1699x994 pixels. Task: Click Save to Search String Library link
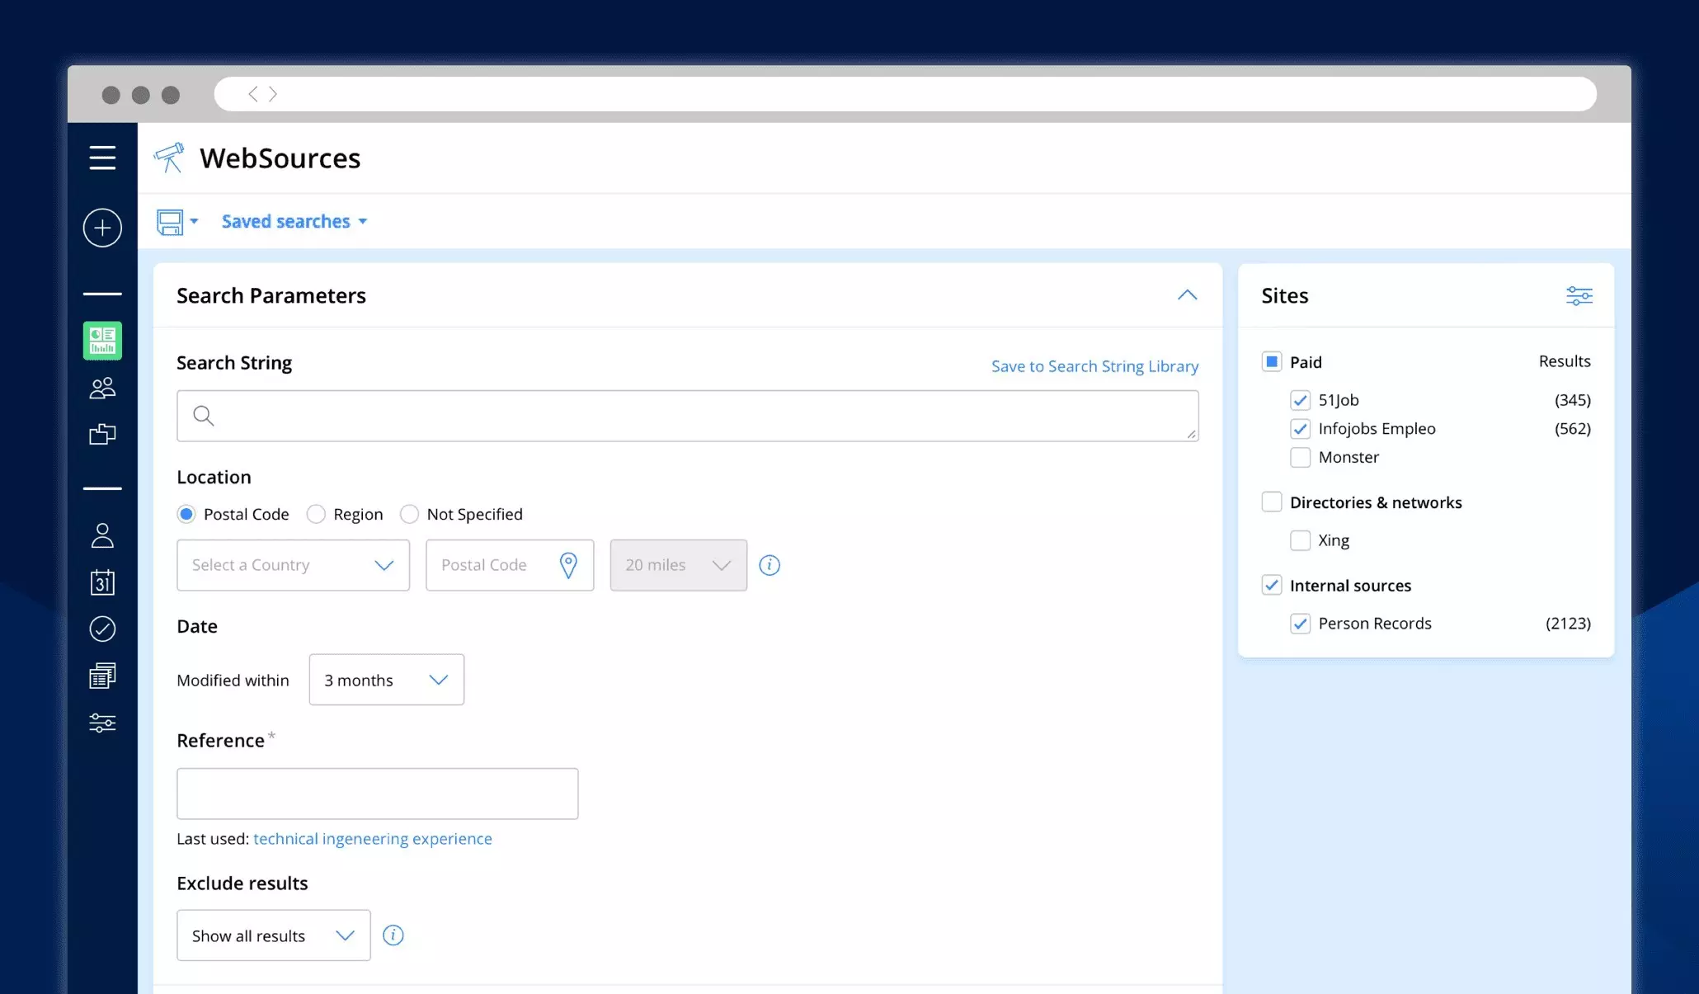click(x=1094, y=366)
